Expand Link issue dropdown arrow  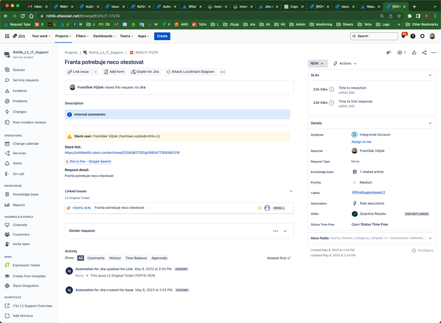[x=96, y=72]
